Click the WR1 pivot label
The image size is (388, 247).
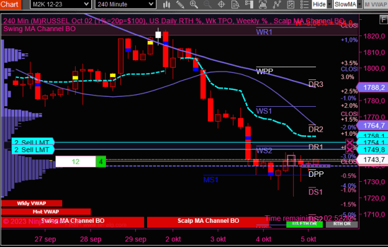pos(264,32)
